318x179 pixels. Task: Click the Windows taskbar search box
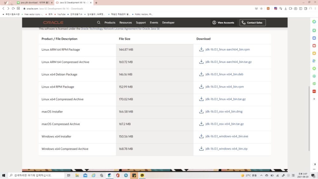(36, 176)
